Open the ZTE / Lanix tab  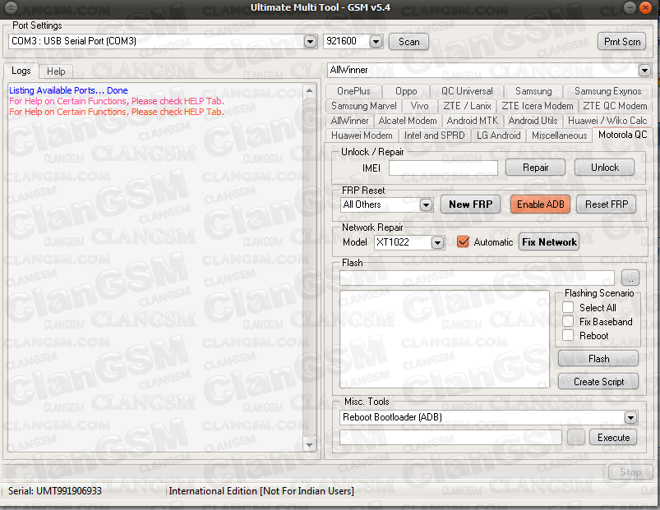467,106
